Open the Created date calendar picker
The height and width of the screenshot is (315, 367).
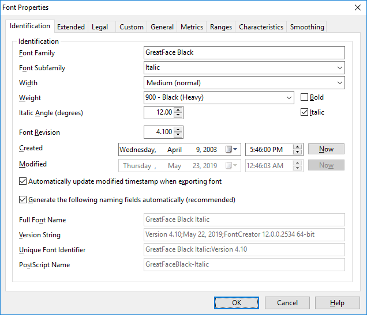coord(233,150)
